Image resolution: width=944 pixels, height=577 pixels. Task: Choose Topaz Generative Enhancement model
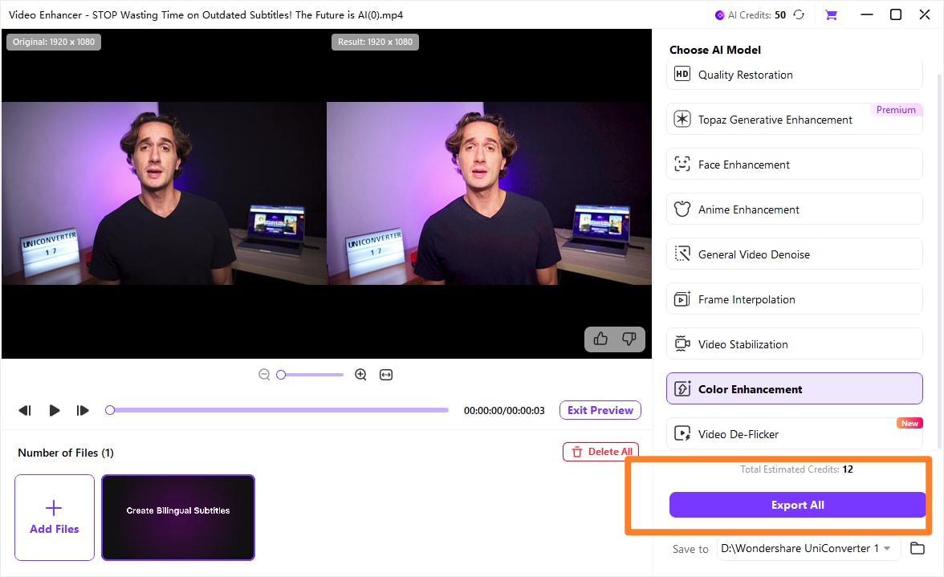[x=795, y=119]
